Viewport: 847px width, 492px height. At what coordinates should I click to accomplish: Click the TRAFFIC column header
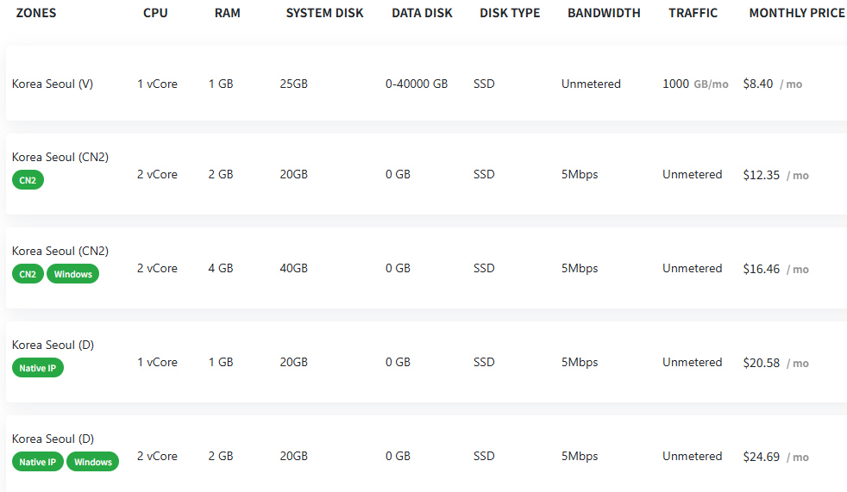(693, 13)
